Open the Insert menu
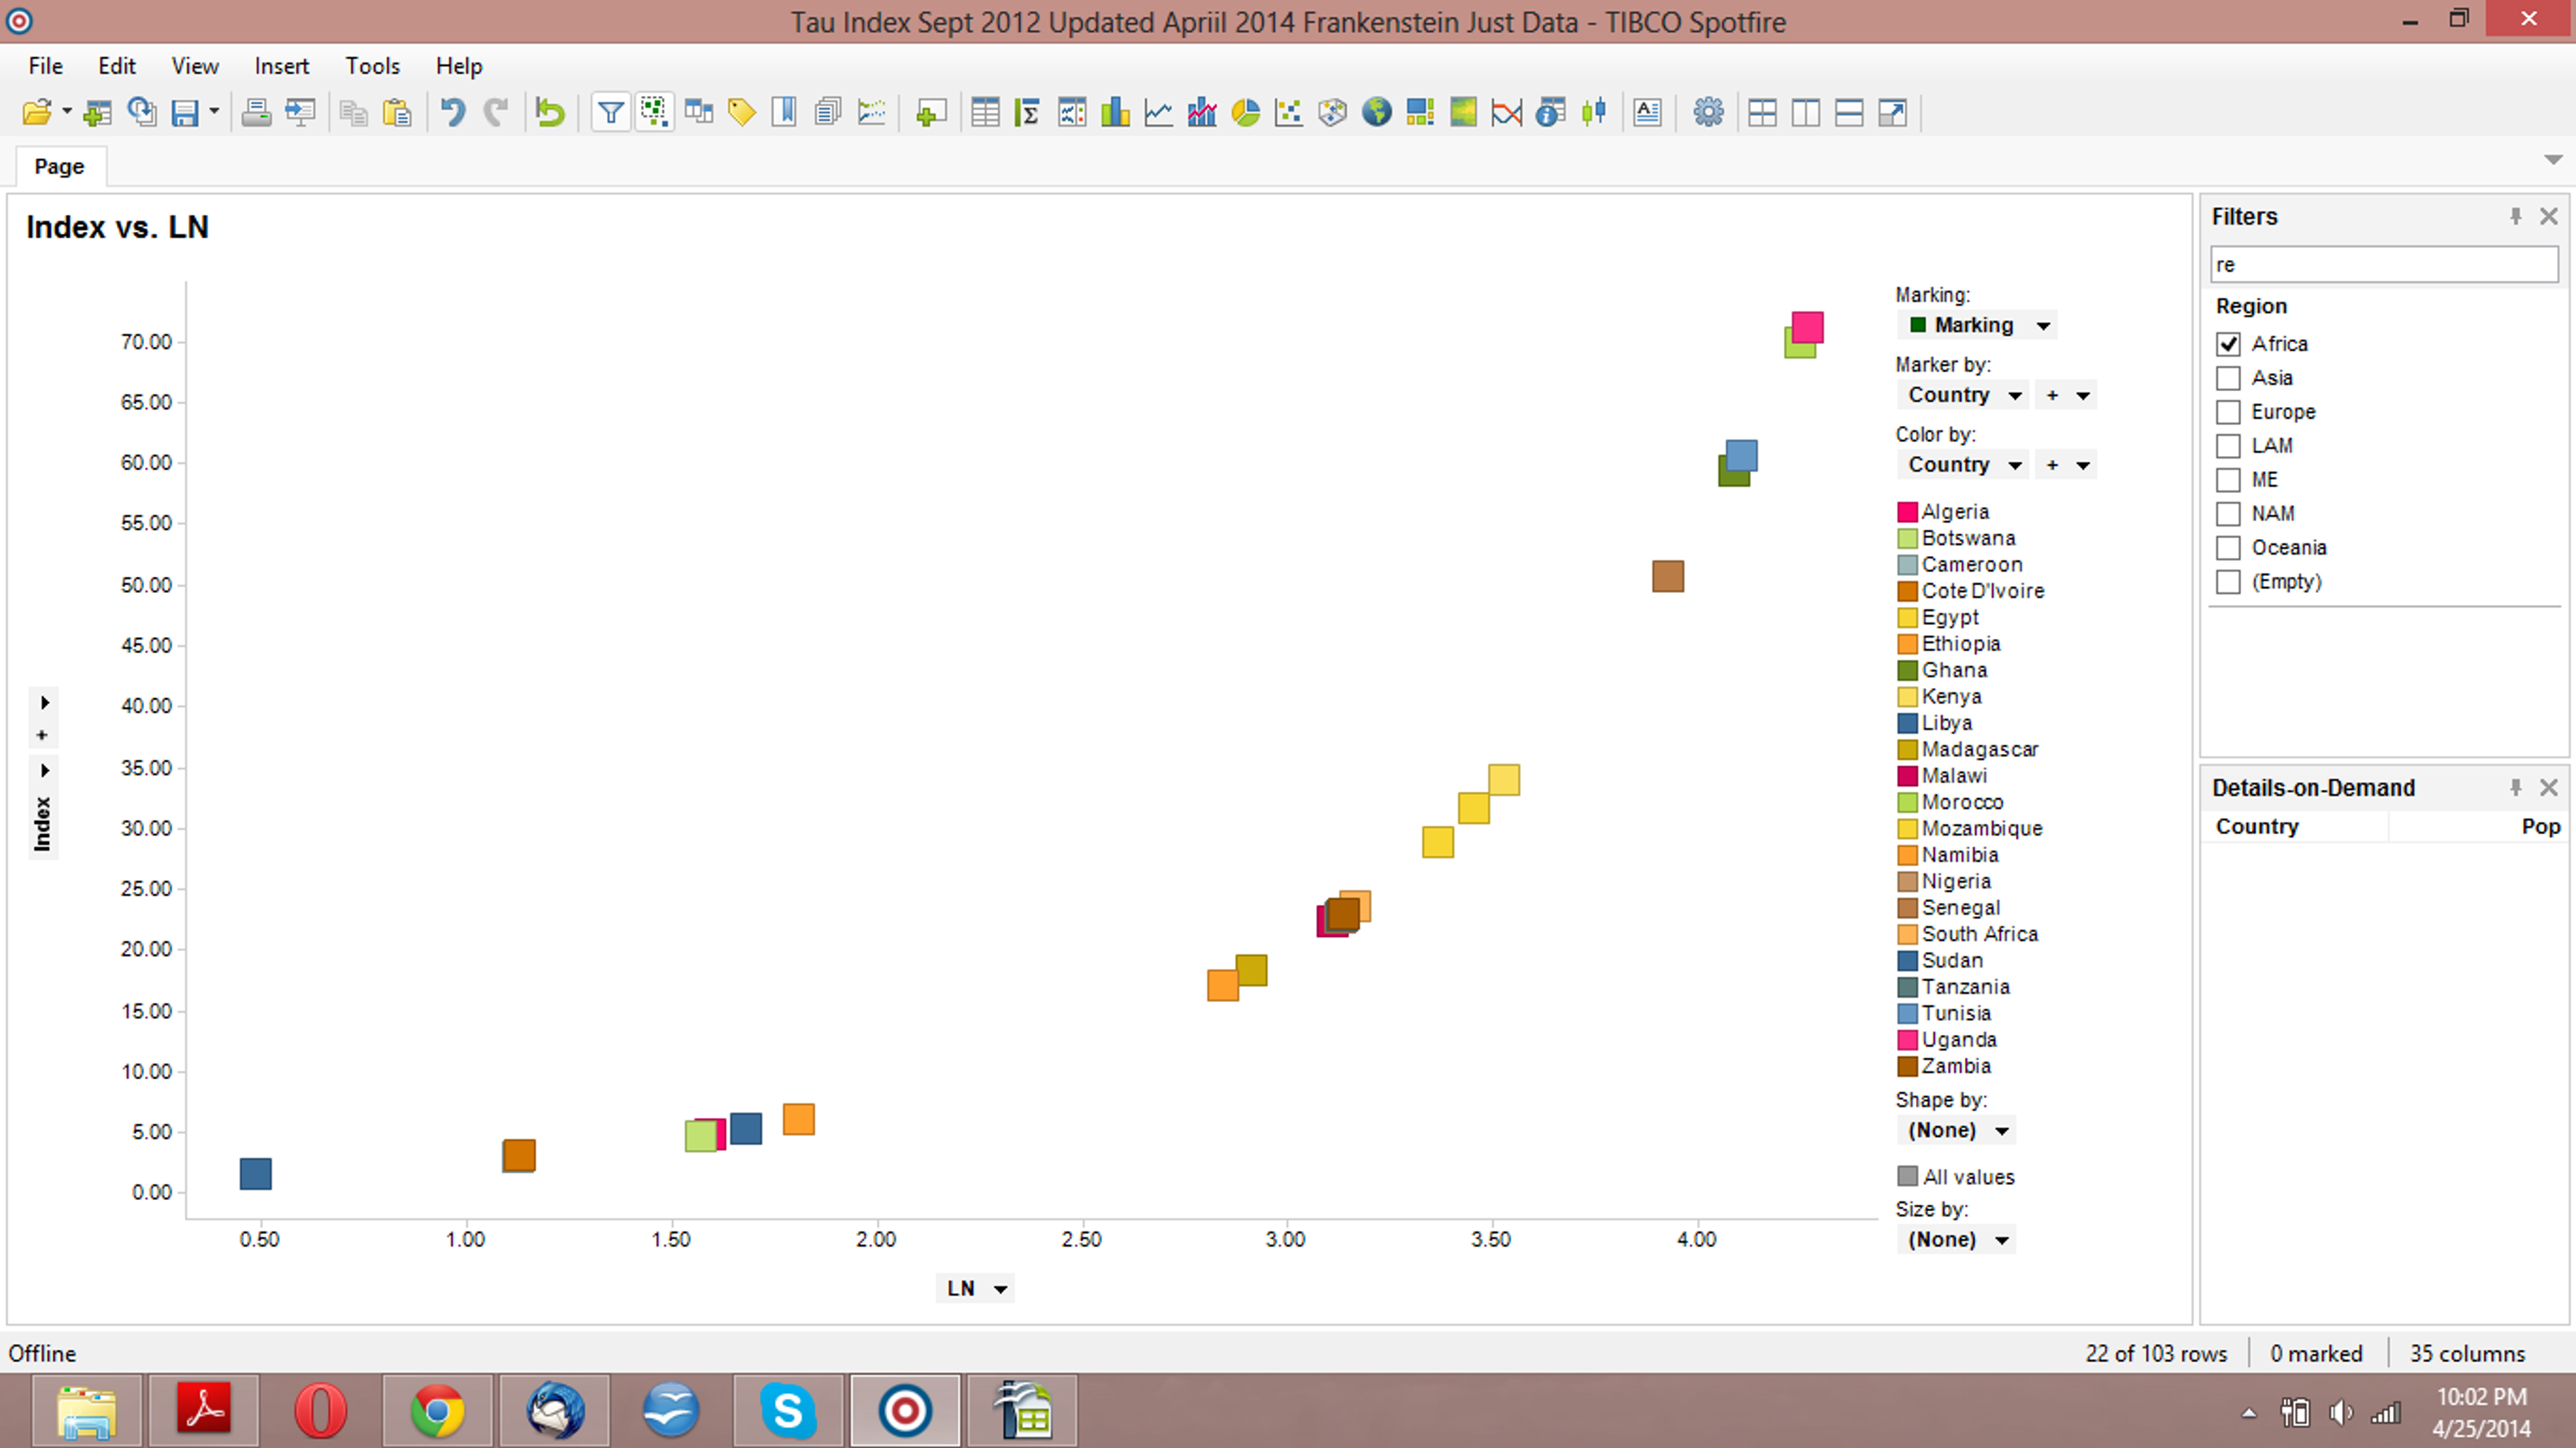The width and height of the screenshot is (2576, 1448). click(x=281, y=66)
